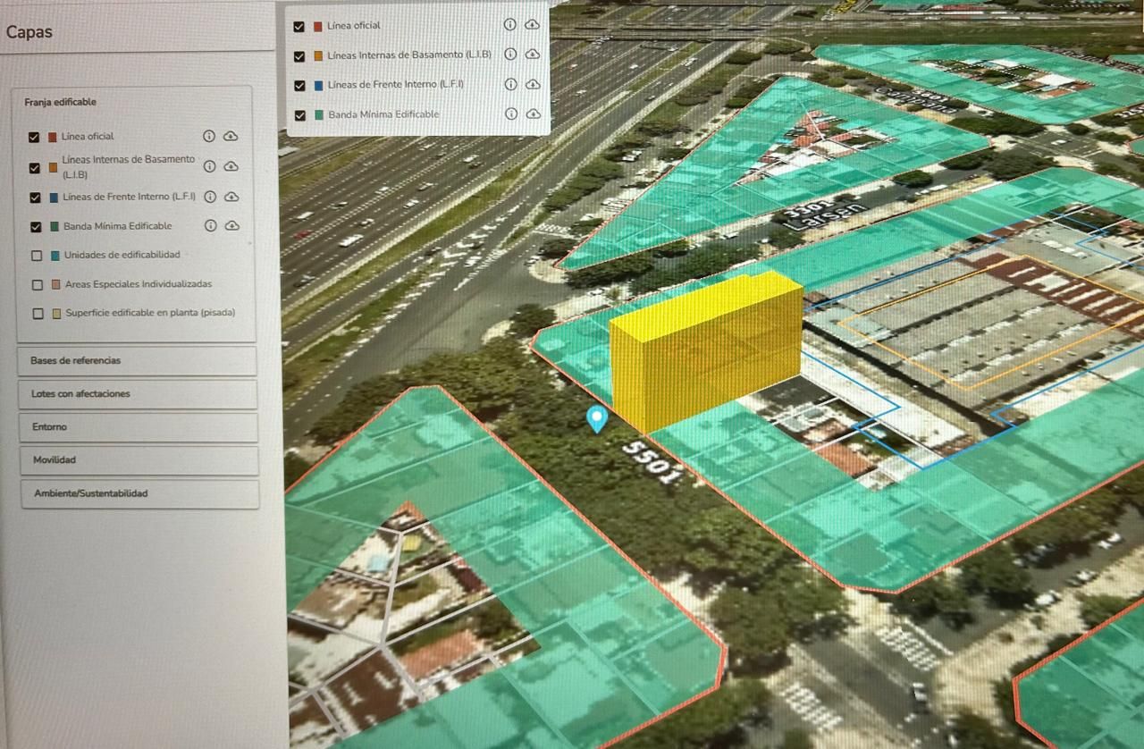Image resolution: width=1144 pixels, height=749 pixels.
Task: Toggle Superficie edificable en planta (pisada) checkbox
Action: [38, 314]
